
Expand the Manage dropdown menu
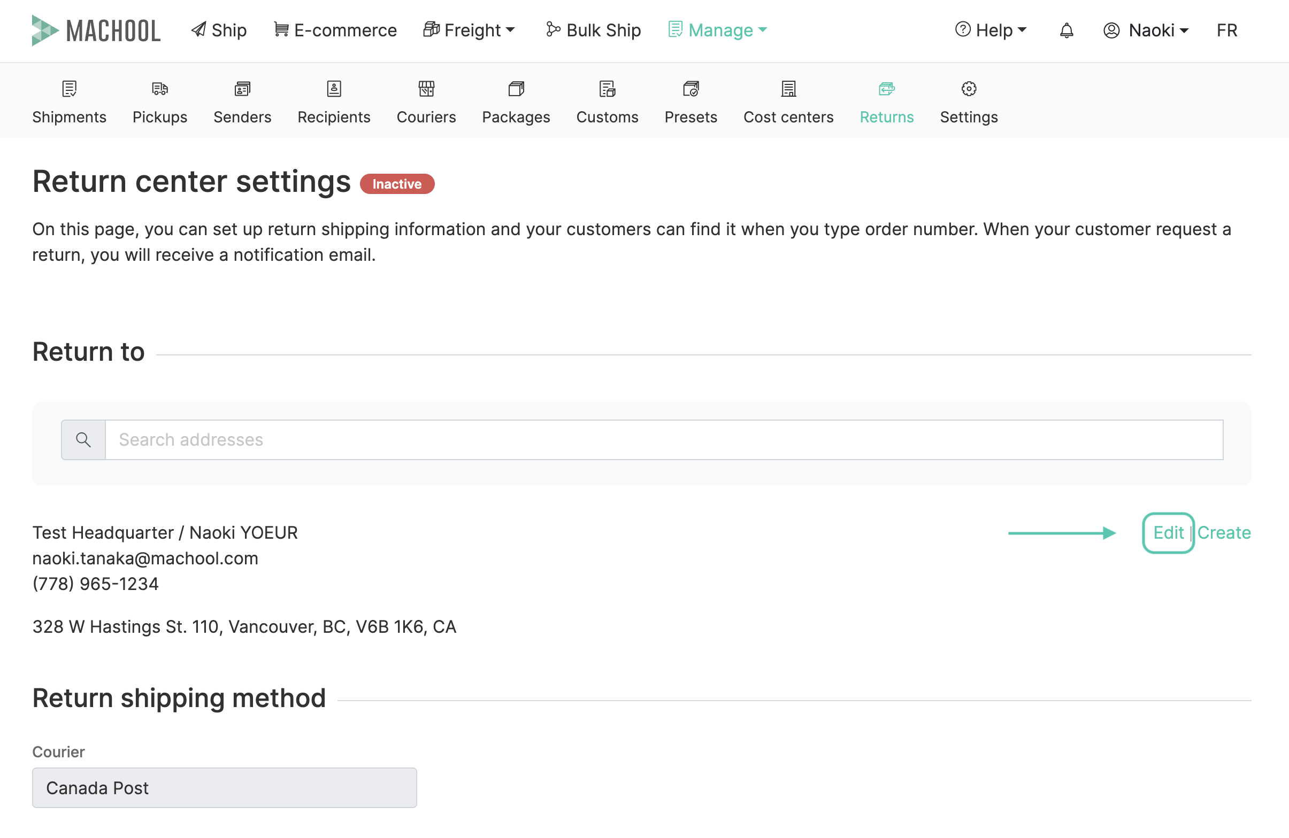tap(718, 30)
